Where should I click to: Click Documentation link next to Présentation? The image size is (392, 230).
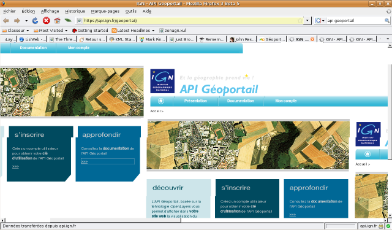tap(241, 101)
